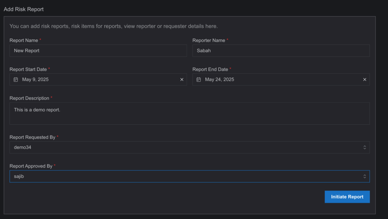This screenshot has height=219, width=388.
Task: Click the Reporter Name label
Action: 209,40
